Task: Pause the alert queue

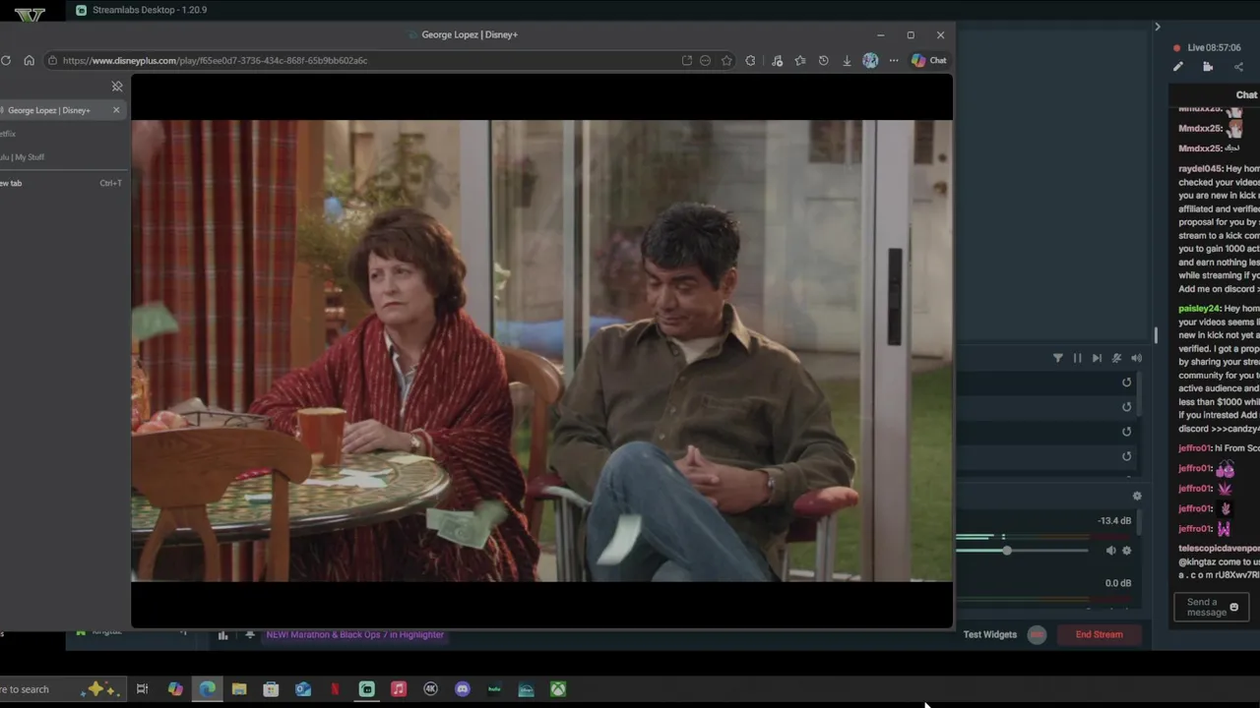Action: [1077, 358]
